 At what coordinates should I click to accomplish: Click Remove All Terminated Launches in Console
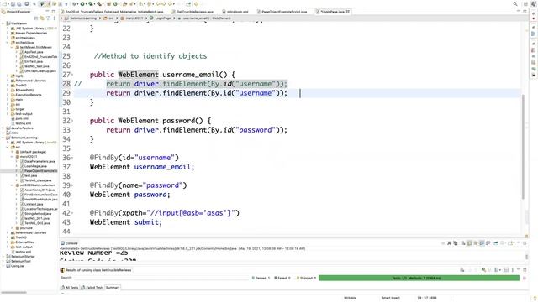pos(456,243)
